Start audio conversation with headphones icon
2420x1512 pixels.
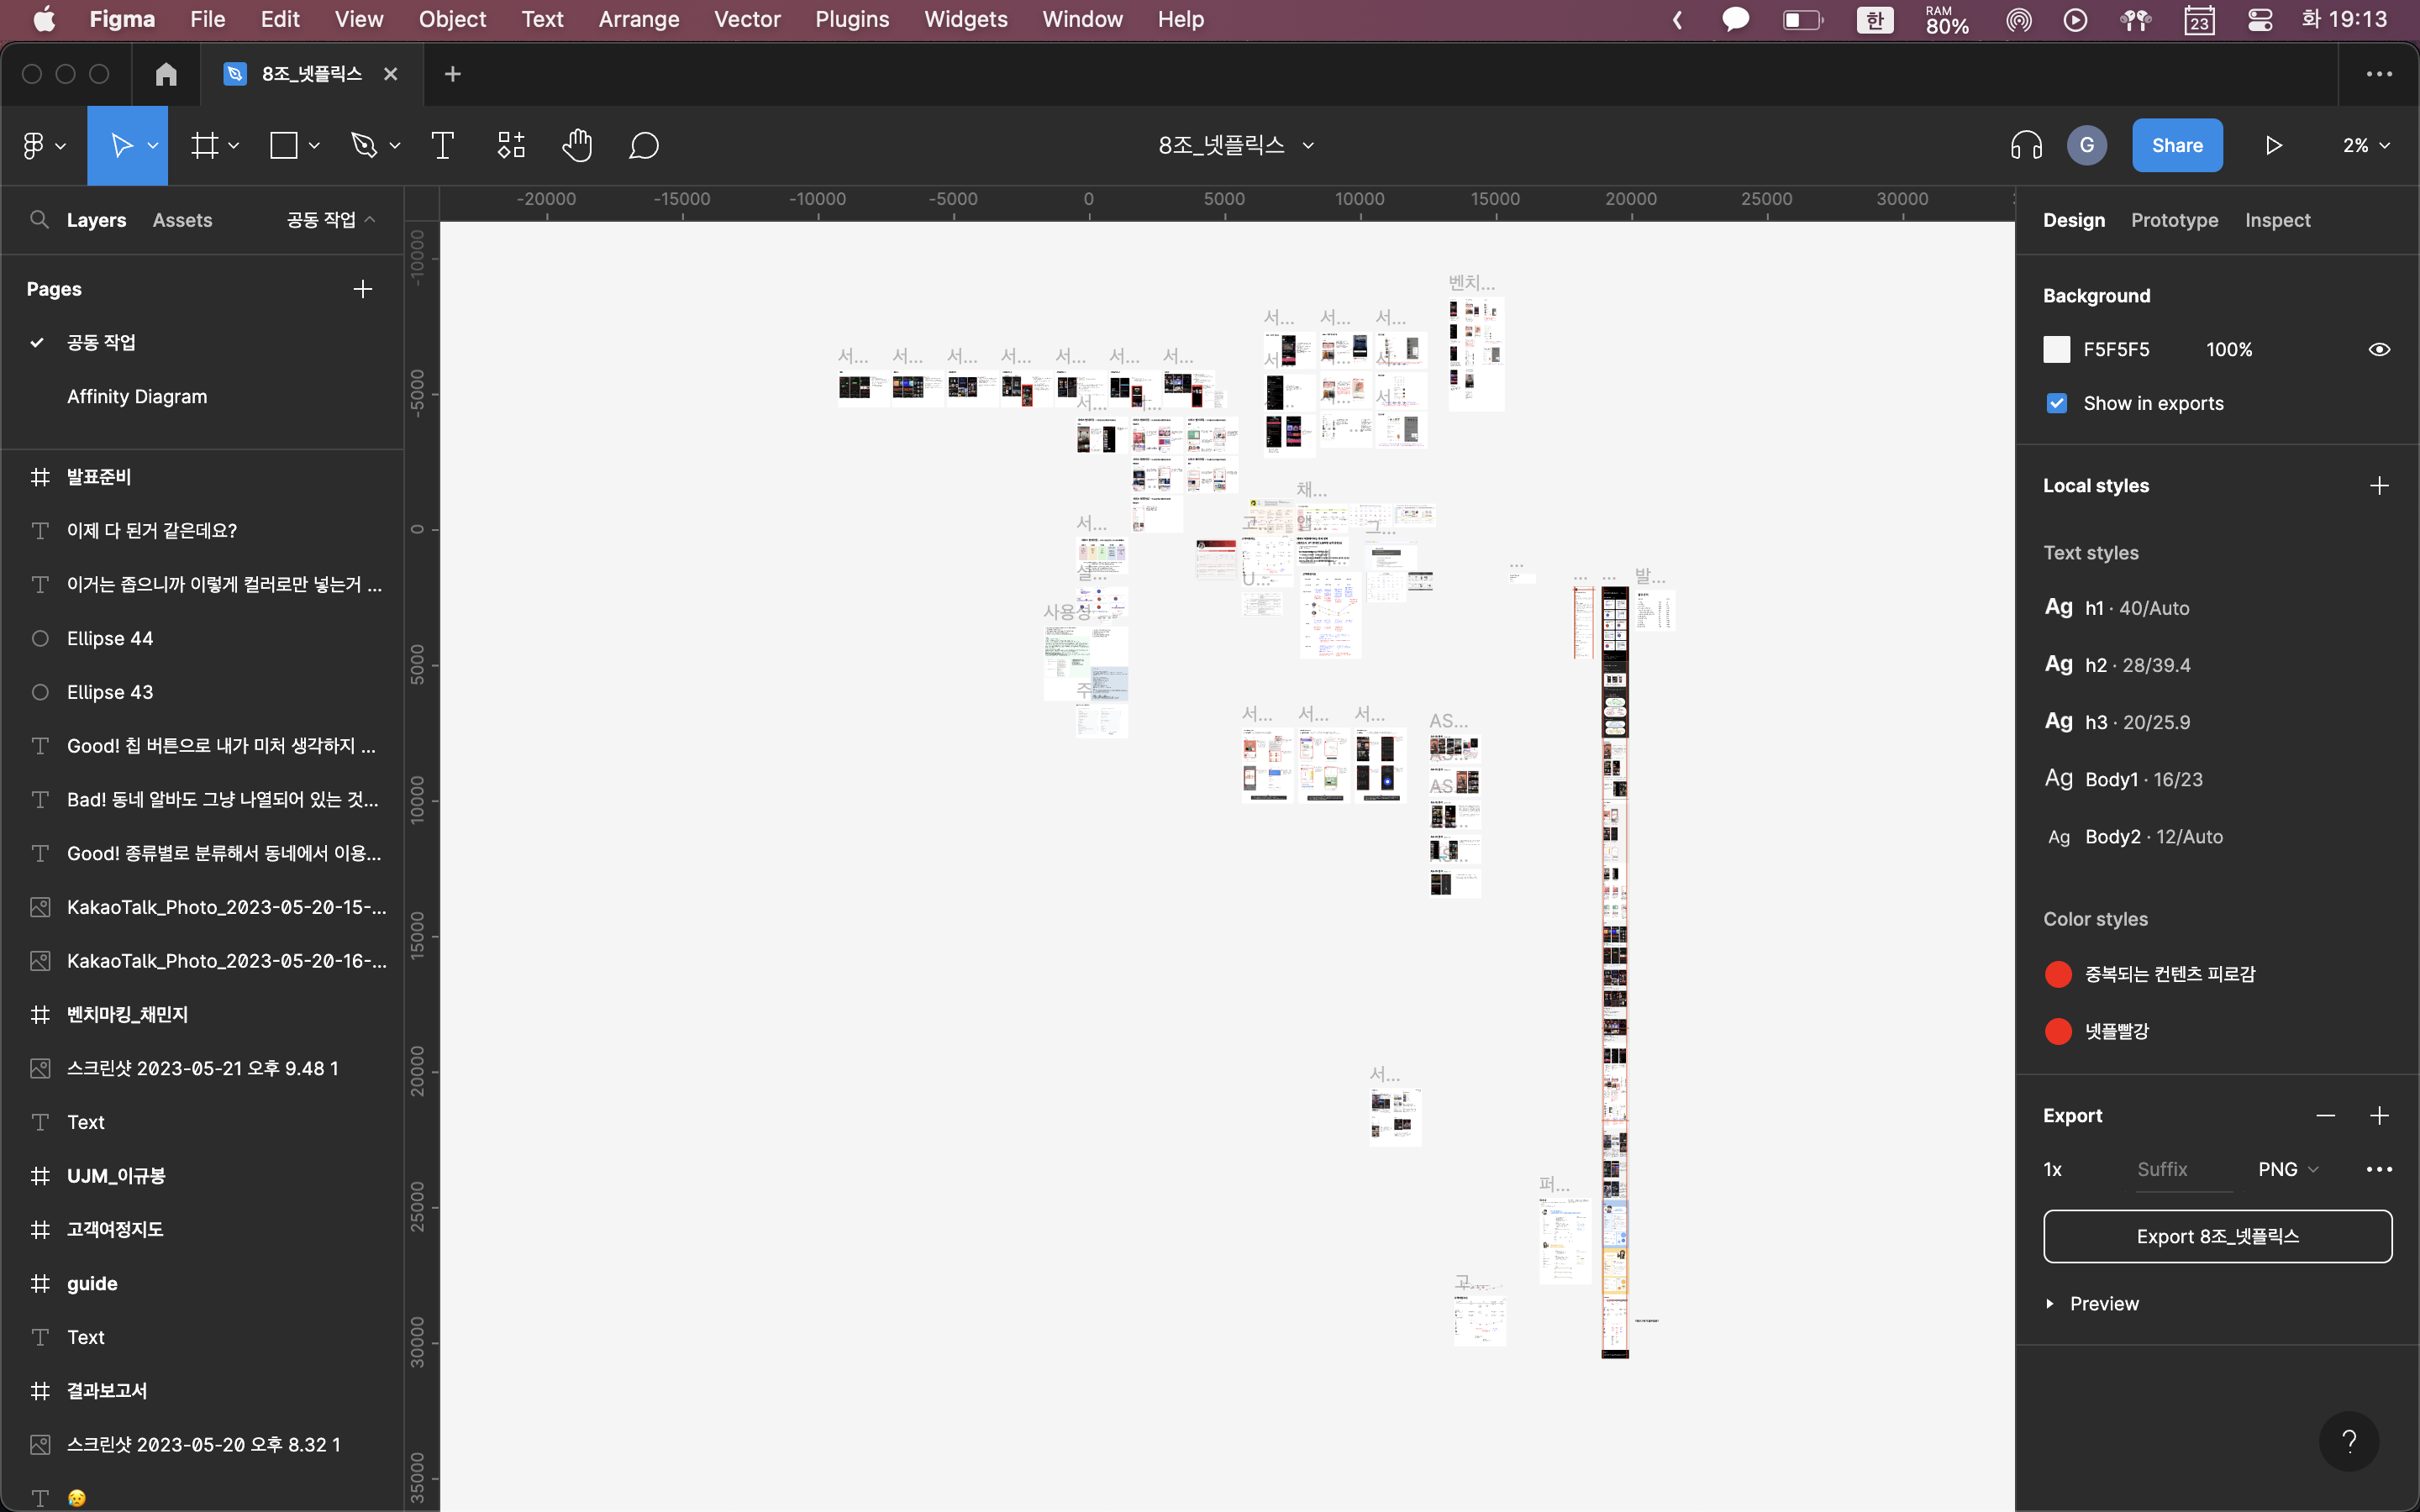click(x=2026, y=146)
